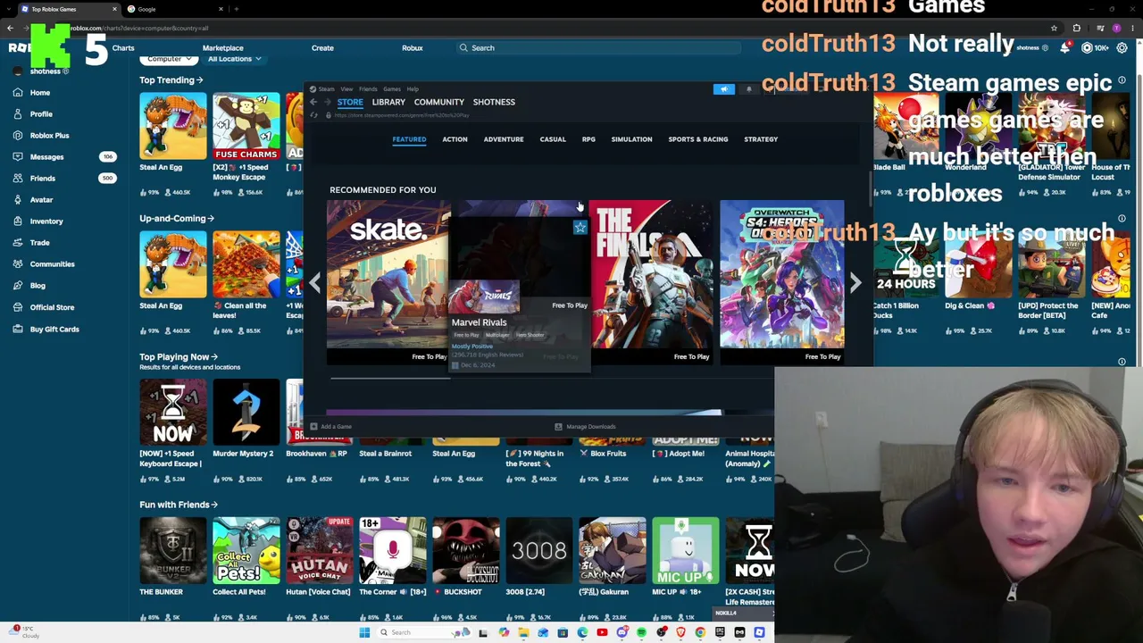
Task: Open Manage Downloads in Steam
Action: coord(585,427)
